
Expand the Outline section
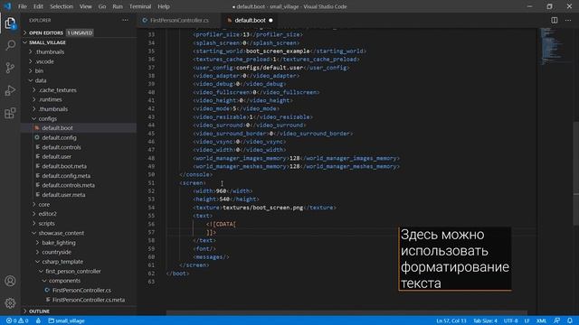(x=39, y=311)
